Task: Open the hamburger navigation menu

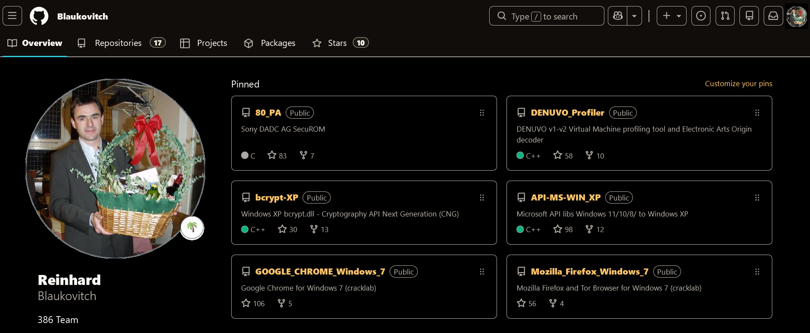Action: pyautogui.click(x=13, y=16)
